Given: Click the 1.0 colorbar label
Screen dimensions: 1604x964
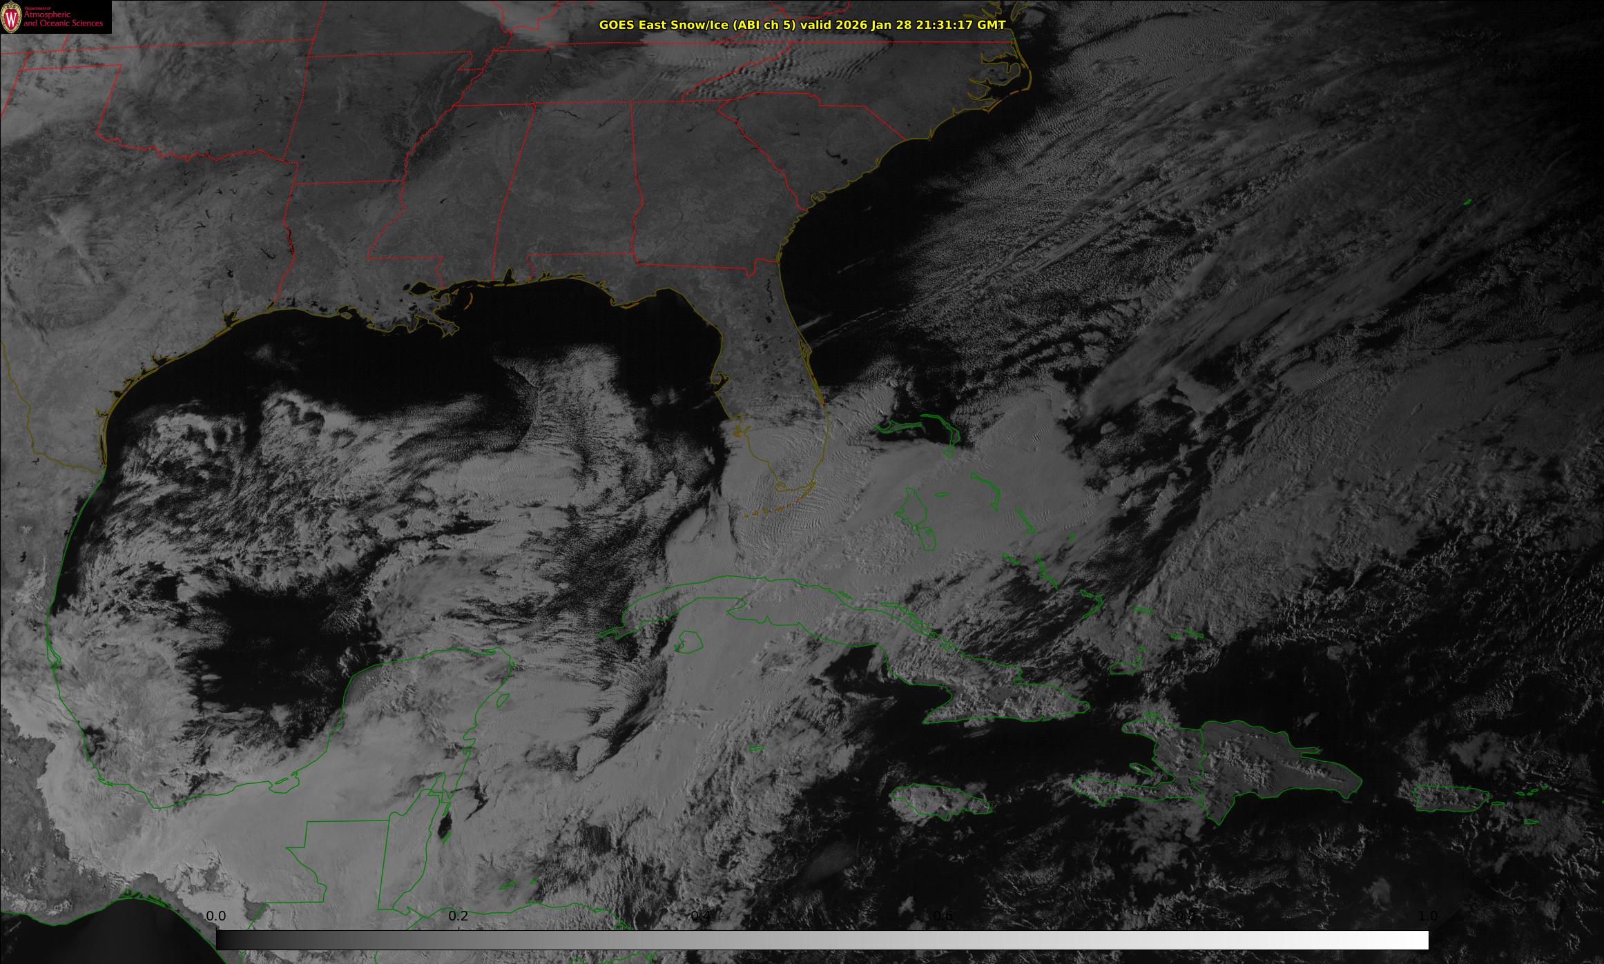Looking at the screenshot, I should tap(1428, 916).
